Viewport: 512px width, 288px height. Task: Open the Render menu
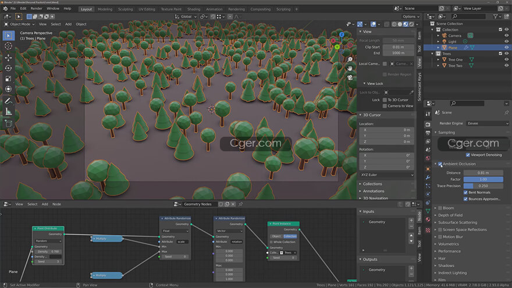point(36,9)
